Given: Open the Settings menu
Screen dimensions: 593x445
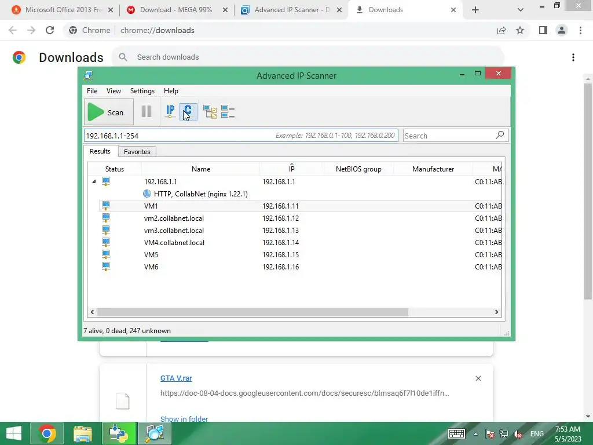Looking at the screenshot, I should (142, 91).
